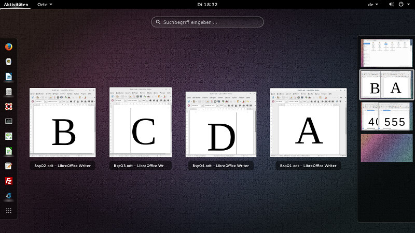Screen dimensions: 415x233
Task: Open LibreOffice Writer from the dock
Action: [9, 77]
